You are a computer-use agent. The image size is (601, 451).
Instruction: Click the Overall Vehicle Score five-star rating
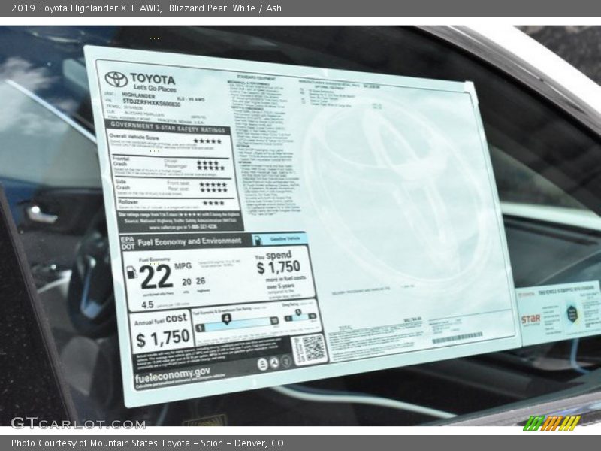207,141
